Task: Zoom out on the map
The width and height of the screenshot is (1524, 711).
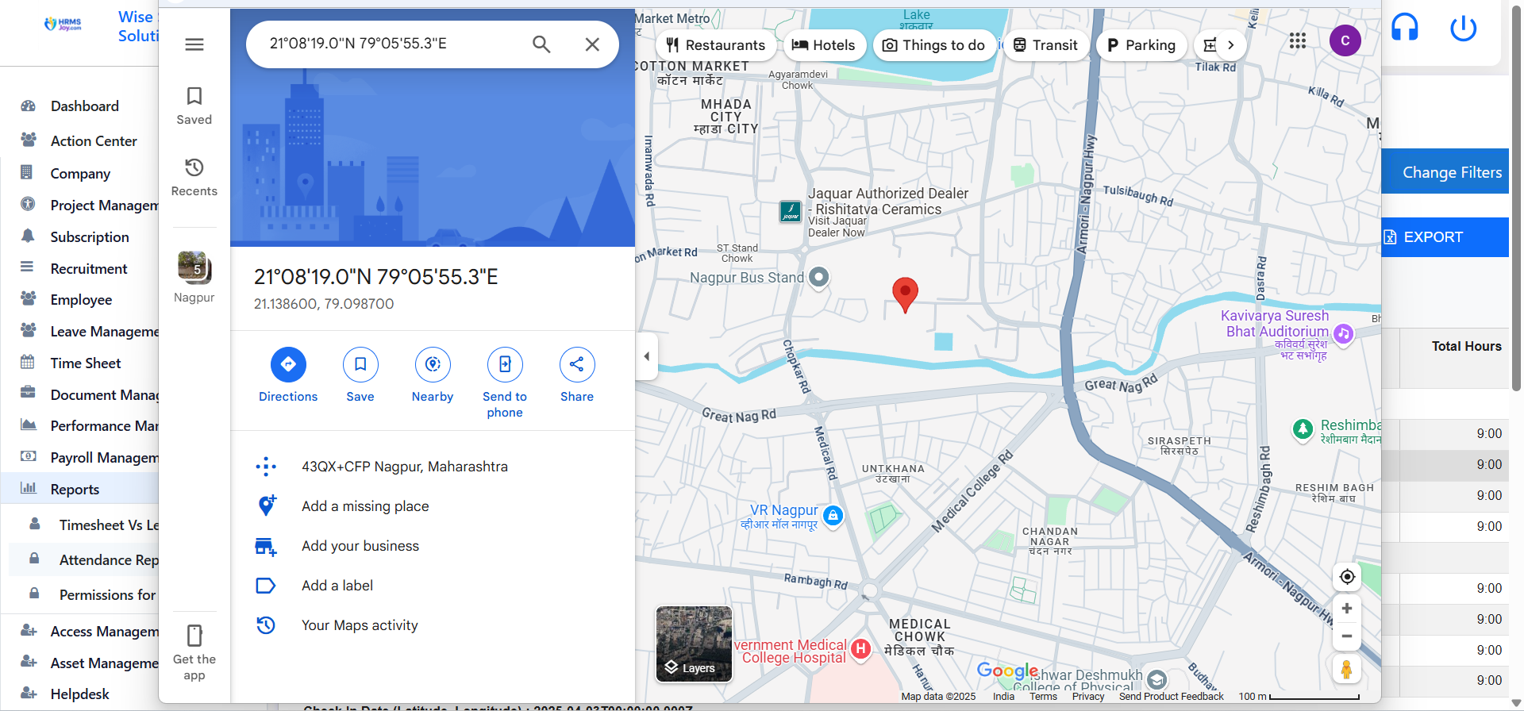Action: pyautogui.click(x=1347, y=636)
